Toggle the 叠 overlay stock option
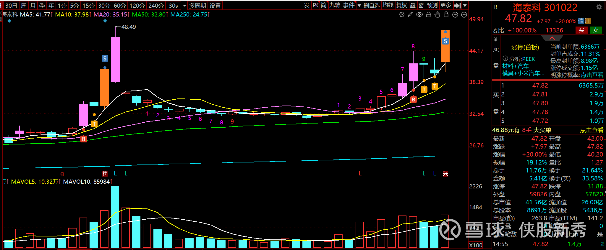This screenshot has width=606, height=250. [413, 5]
